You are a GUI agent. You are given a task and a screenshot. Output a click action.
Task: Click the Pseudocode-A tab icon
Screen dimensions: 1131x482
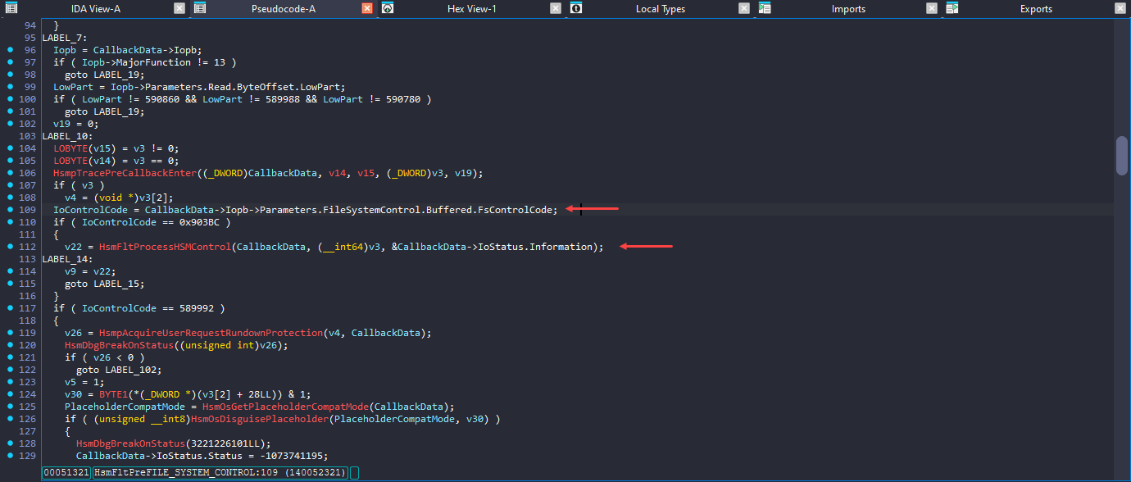[200, 9]
